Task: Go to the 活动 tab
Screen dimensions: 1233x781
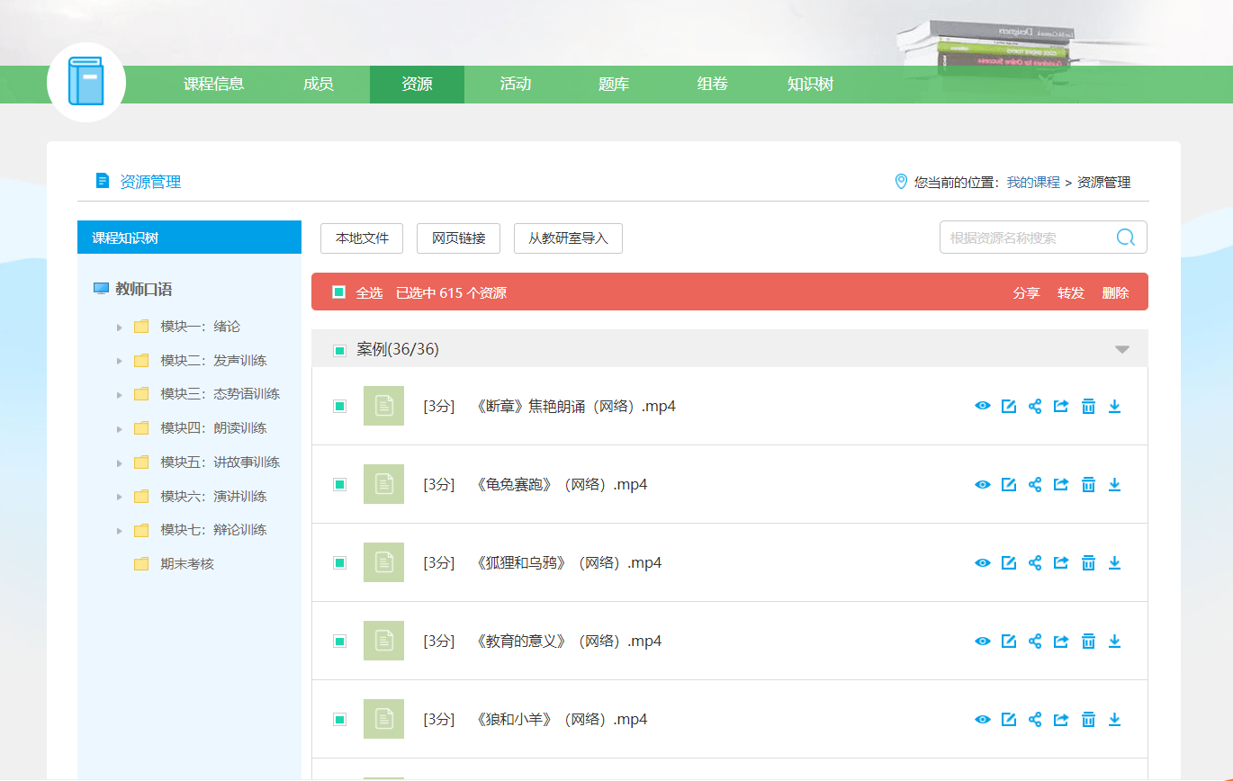Action: [x=516, y=85]
